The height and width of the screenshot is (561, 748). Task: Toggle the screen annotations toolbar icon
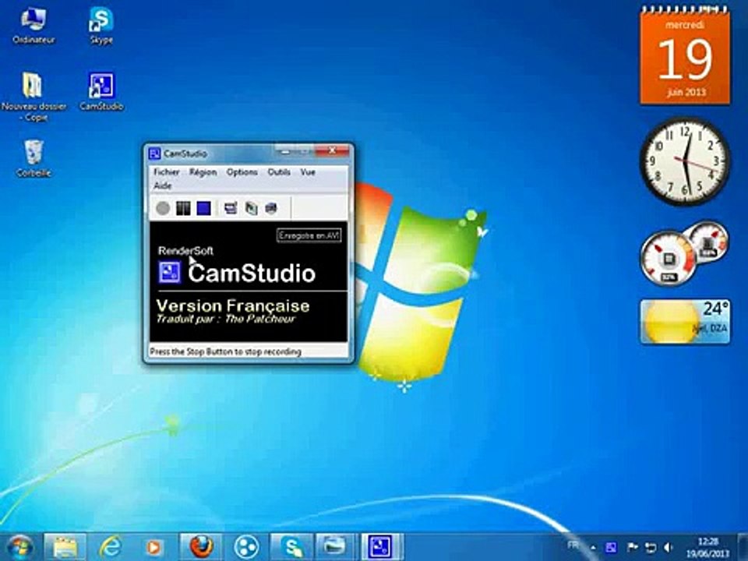pyautogui.click(x=231, y=208)
